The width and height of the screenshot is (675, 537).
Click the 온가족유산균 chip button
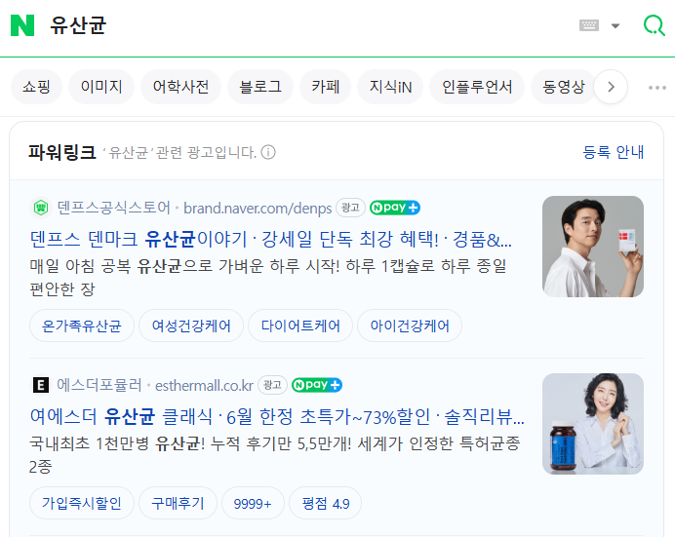click(x=82, y=326)
